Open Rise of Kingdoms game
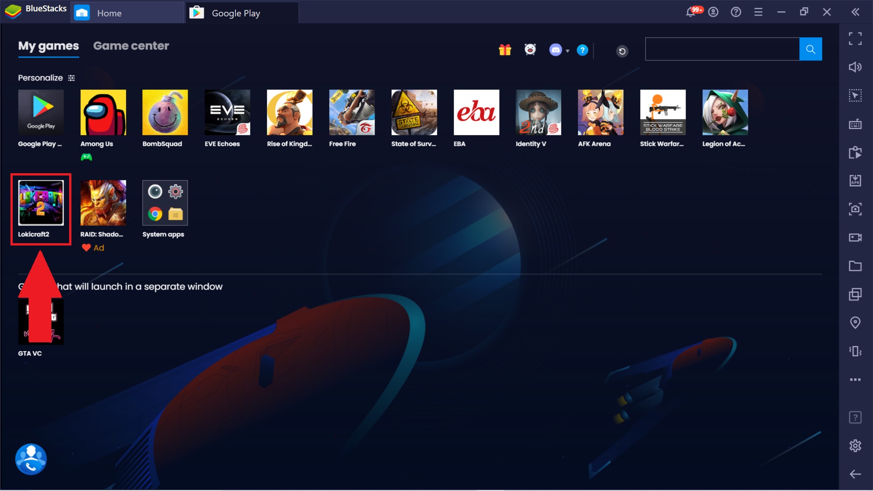The width and height of the screenshot is (873, 491). (290, 112)
